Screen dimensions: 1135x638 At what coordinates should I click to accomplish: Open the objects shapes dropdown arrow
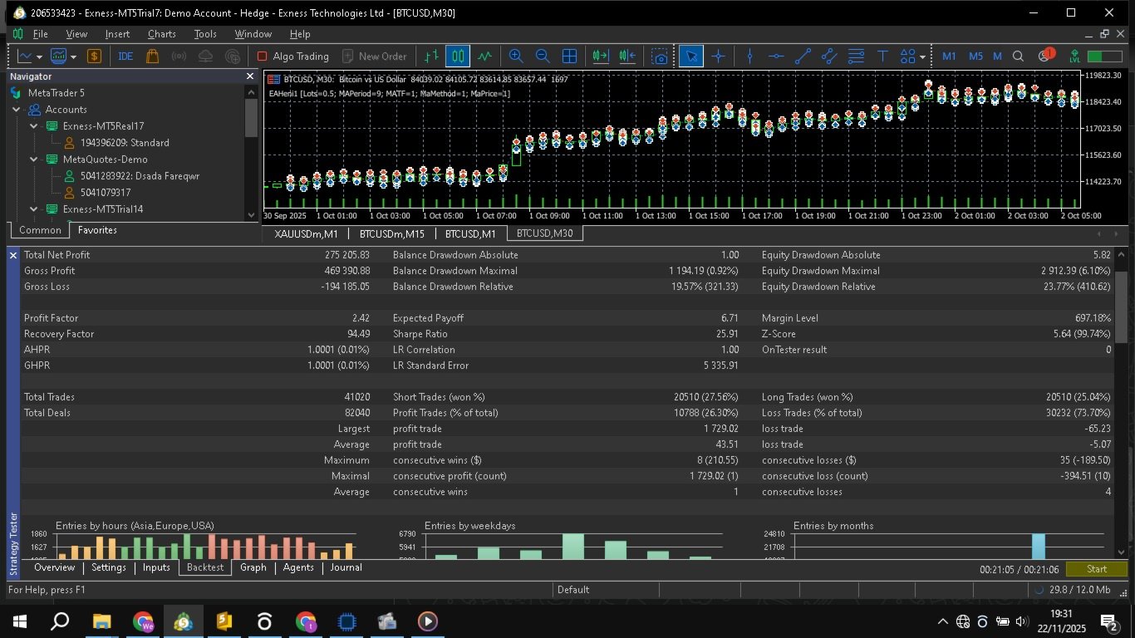pyautogui.click(x=923, y=57)
